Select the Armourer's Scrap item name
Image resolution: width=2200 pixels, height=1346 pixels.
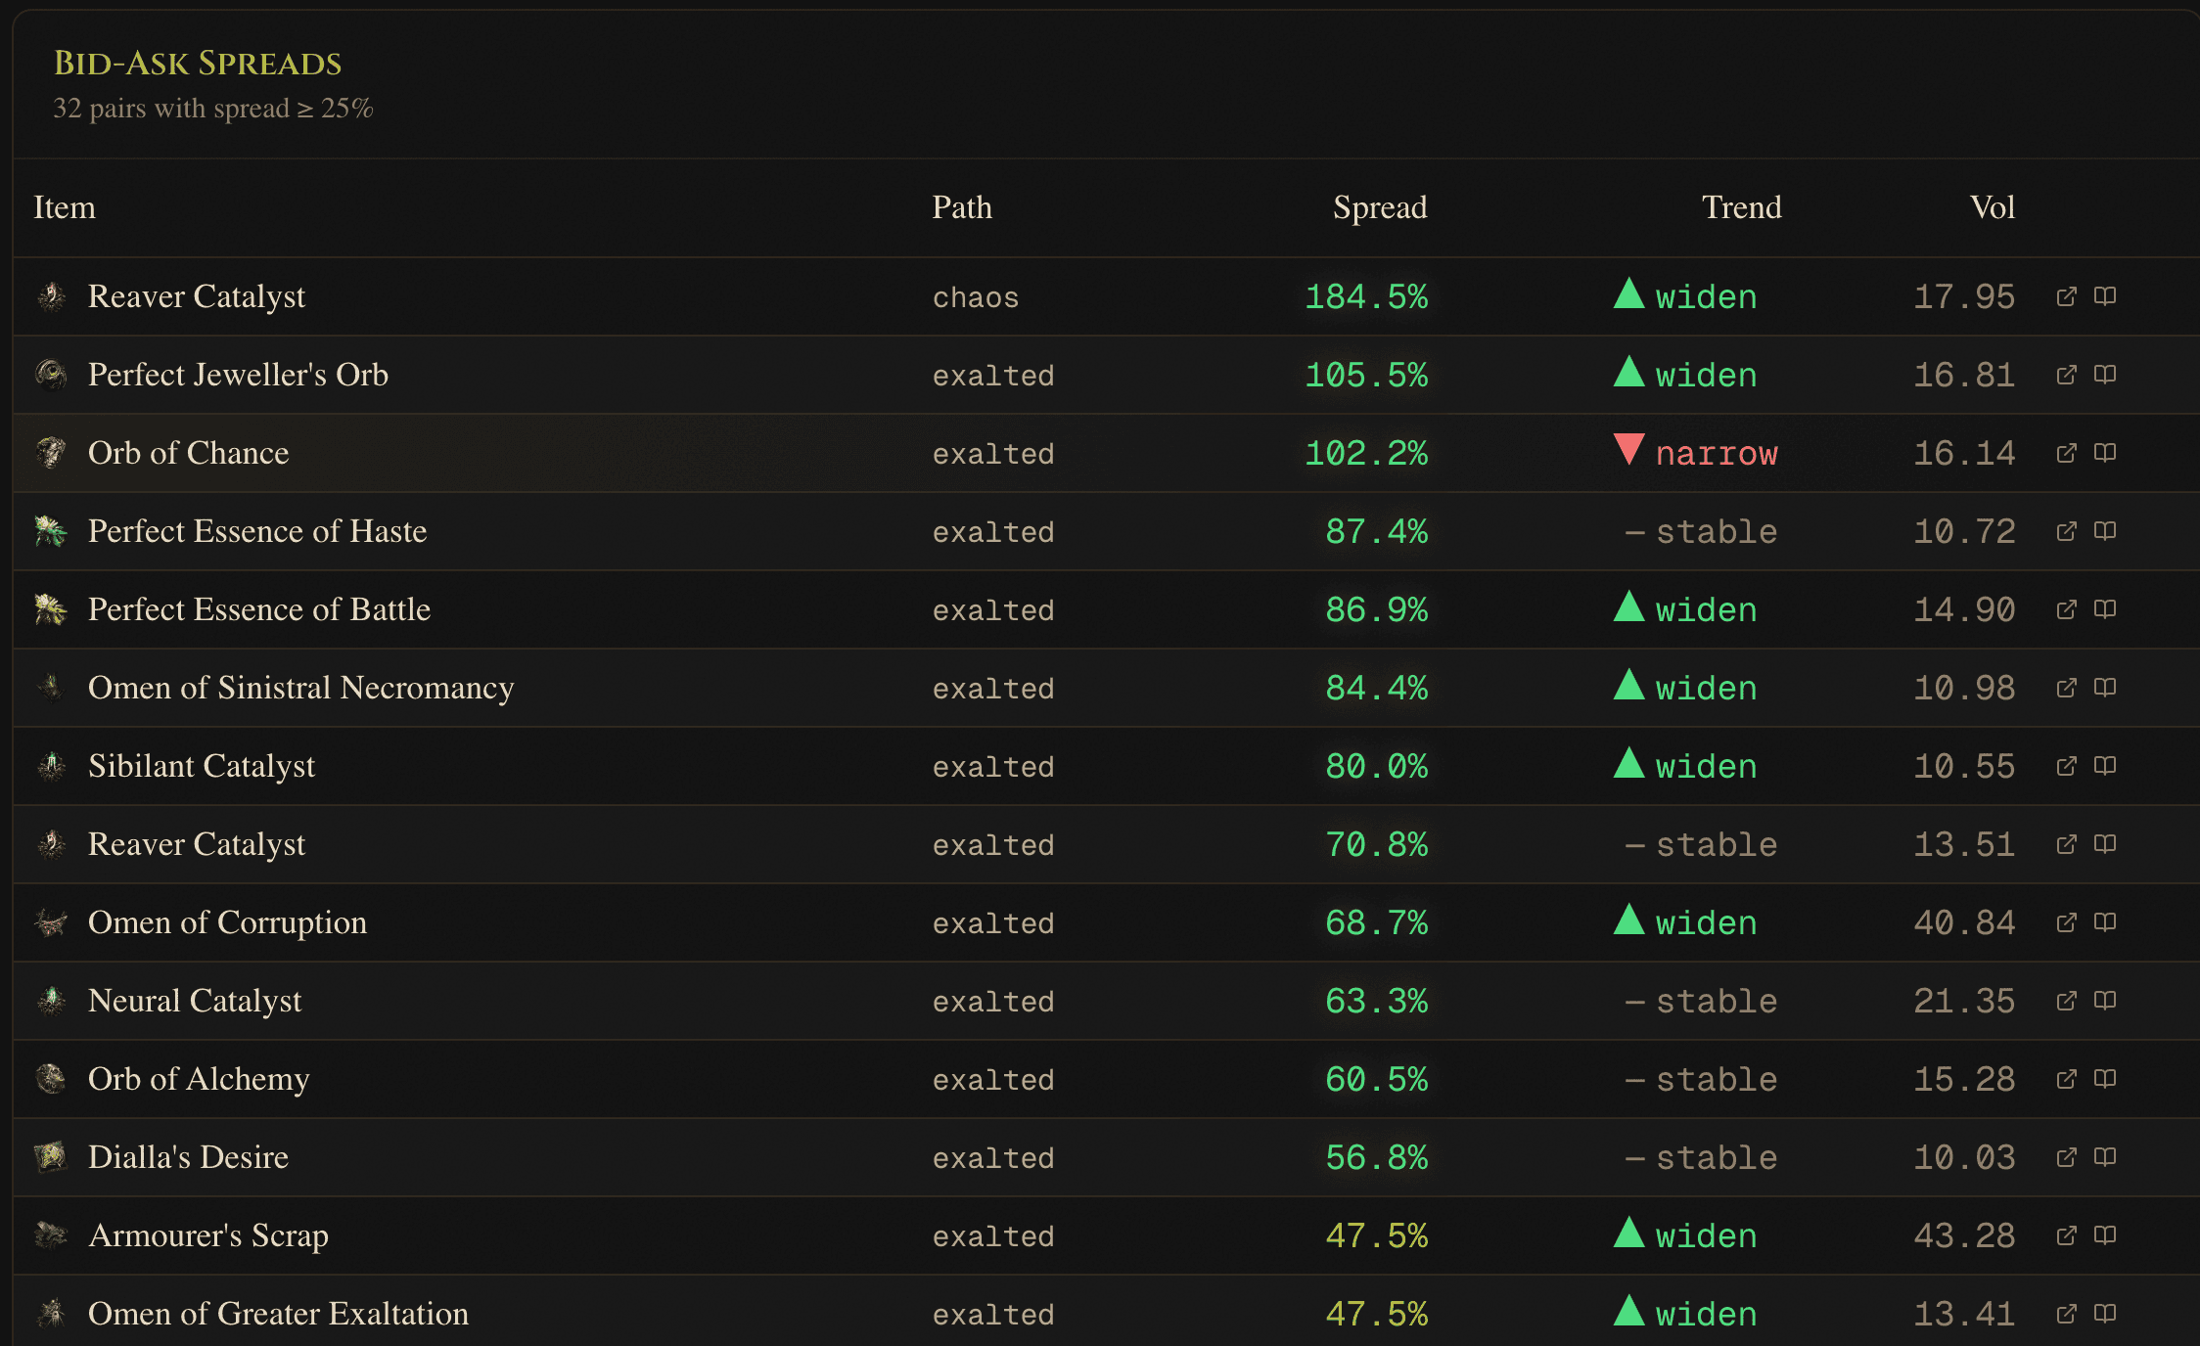[x=208, y=1235]
